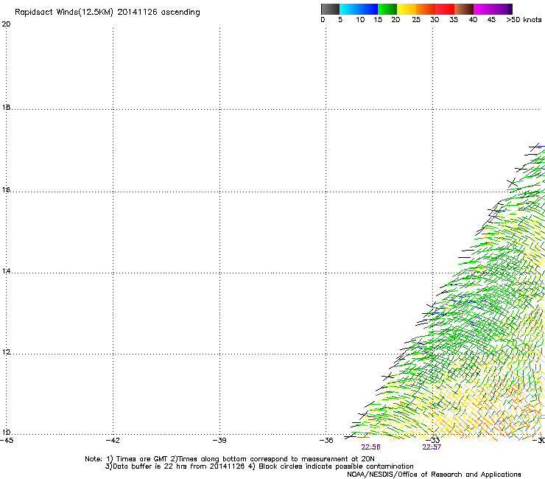Click the brown 35-40 knots color band
This screenshot has height=479, width=545.
464,9
